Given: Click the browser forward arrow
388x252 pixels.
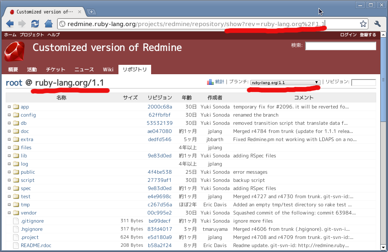Looking at the screenshot, I should pyautogui.click(x=22, y=24).
